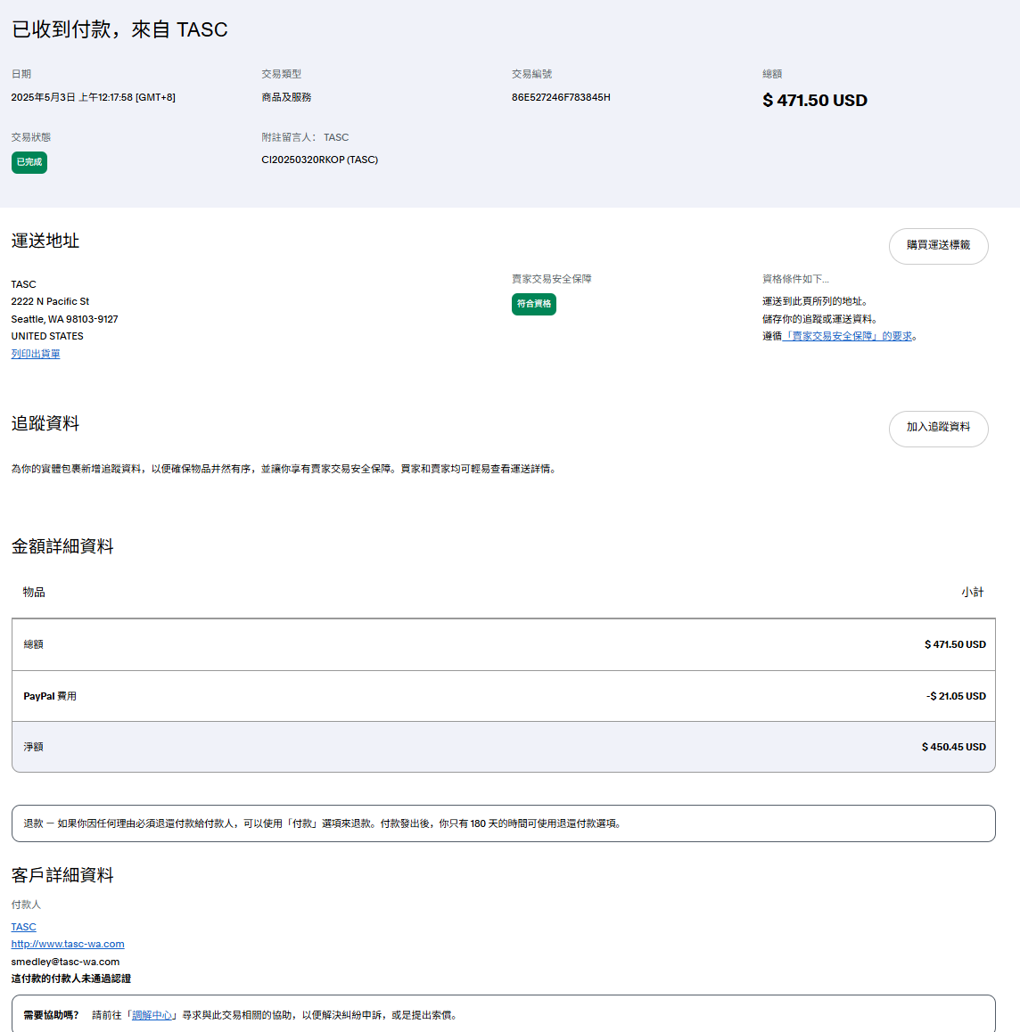The image size is (1020, 1032).
Task: Click the TASC payer name link
Action: tap(23, 927)
